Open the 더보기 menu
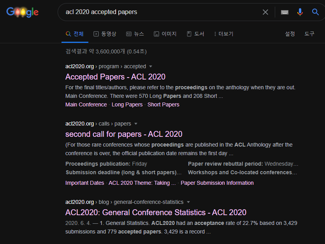325x244 pixels. coord(224,34)
